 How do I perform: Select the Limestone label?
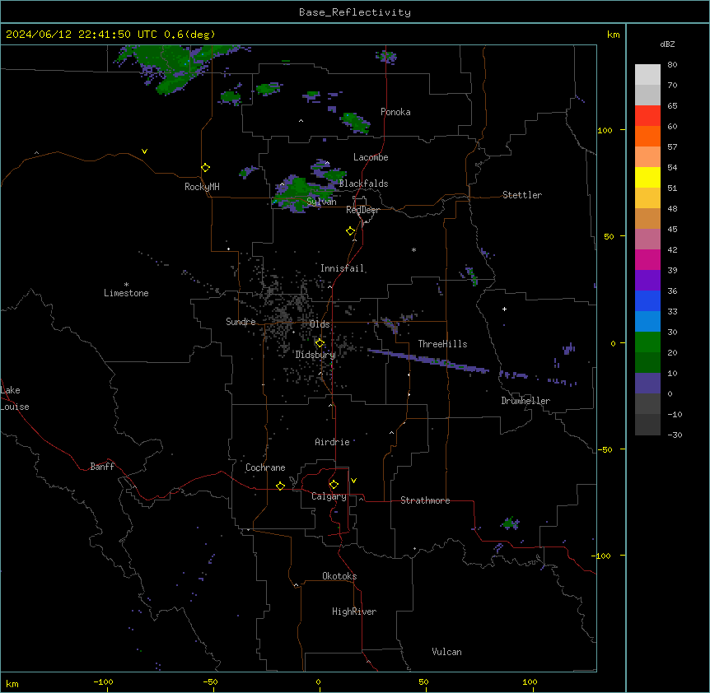(126, 293)
